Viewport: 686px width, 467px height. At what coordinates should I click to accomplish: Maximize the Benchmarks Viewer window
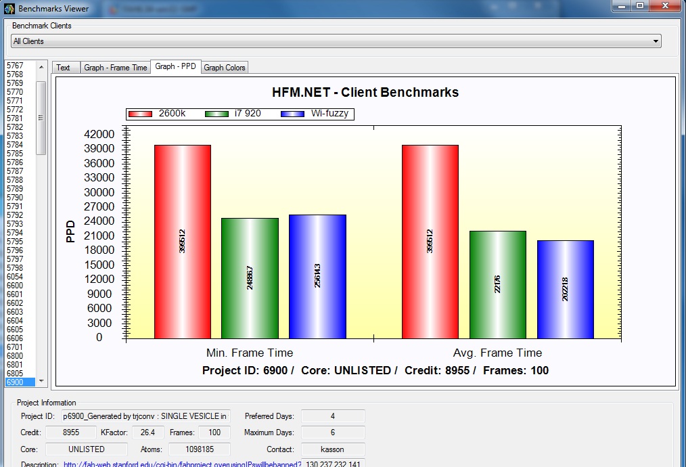click(639, 6)
